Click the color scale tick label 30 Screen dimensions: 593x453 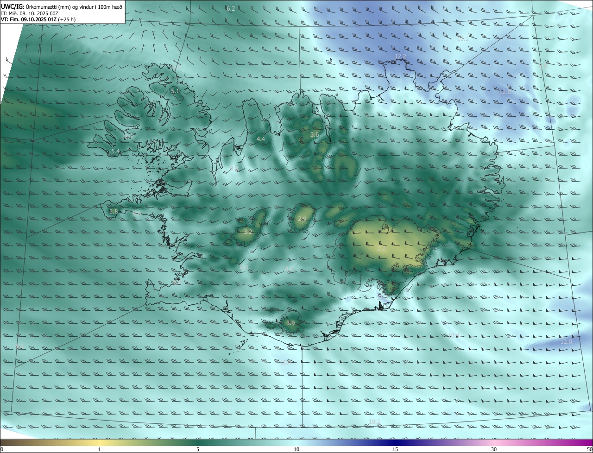click(494, 449)
